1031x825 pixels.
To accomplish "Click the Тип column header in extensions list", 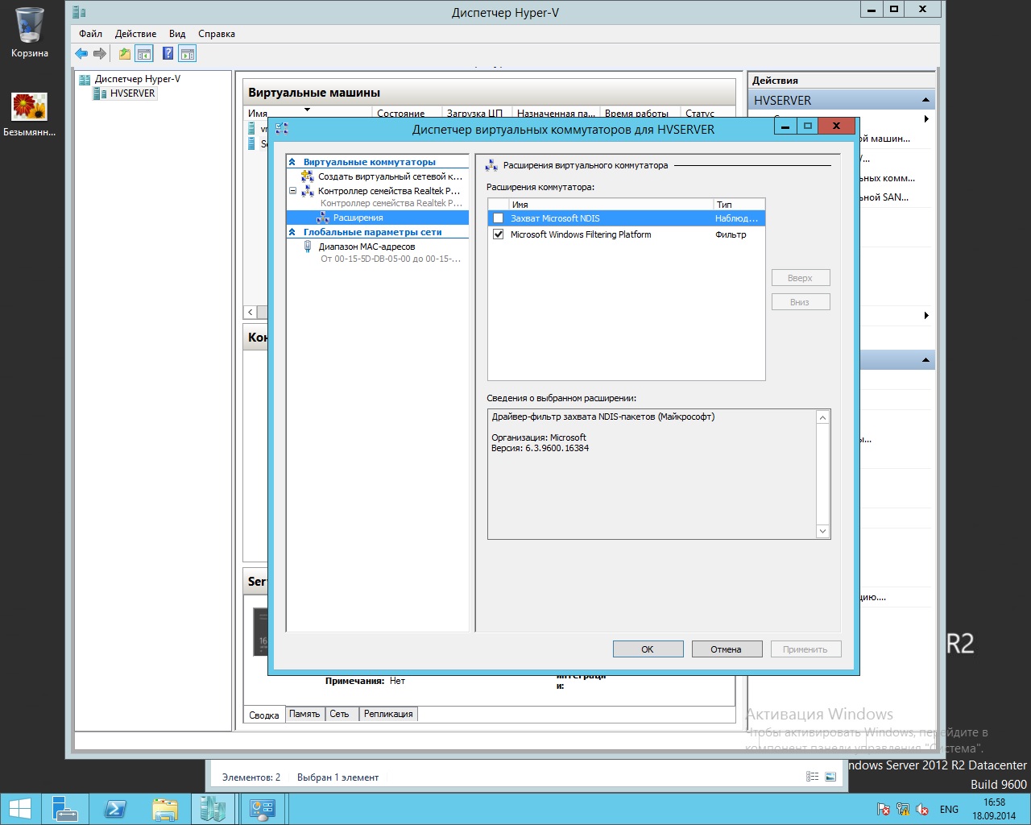I will (738, 205).
